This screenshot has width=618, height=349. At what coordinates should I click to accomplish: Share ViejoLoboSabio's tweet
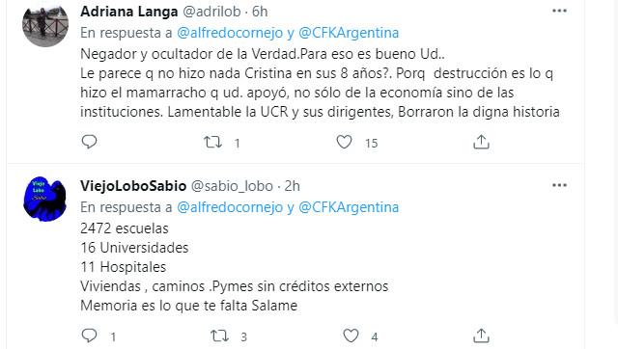click(481, 336)
